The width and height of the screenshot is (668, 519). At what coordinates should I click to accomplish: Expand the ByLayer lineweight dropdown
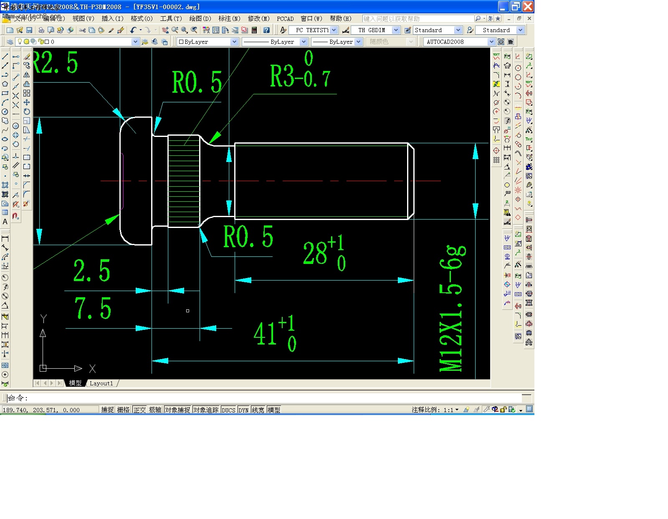coord(359,42)
